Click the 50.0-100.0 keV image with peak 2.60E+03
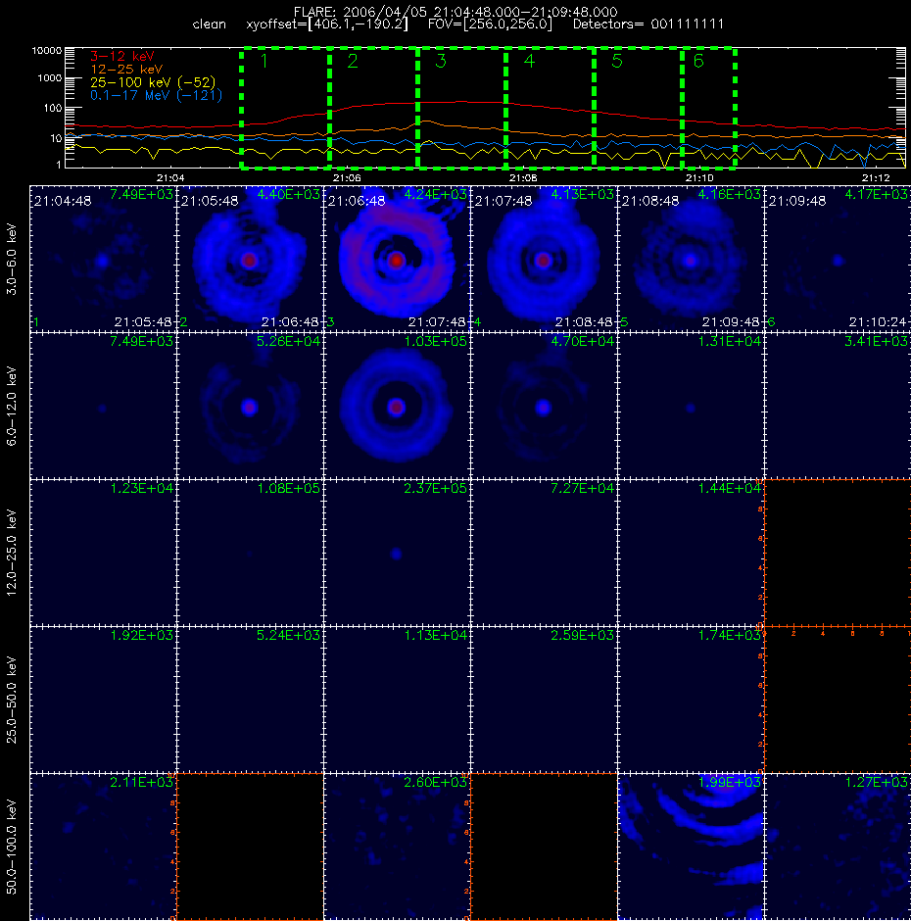The image size is (911, 921). 397,847
